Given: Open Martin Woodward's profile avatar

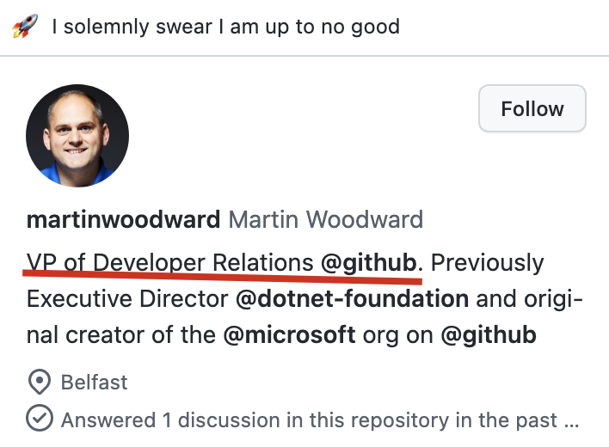Looking at the screenshot, I should [77, 136].
